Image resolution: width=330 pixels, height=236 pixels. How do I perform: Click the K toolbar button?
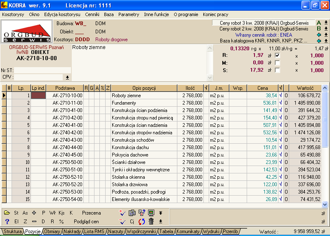coord(71,213)
